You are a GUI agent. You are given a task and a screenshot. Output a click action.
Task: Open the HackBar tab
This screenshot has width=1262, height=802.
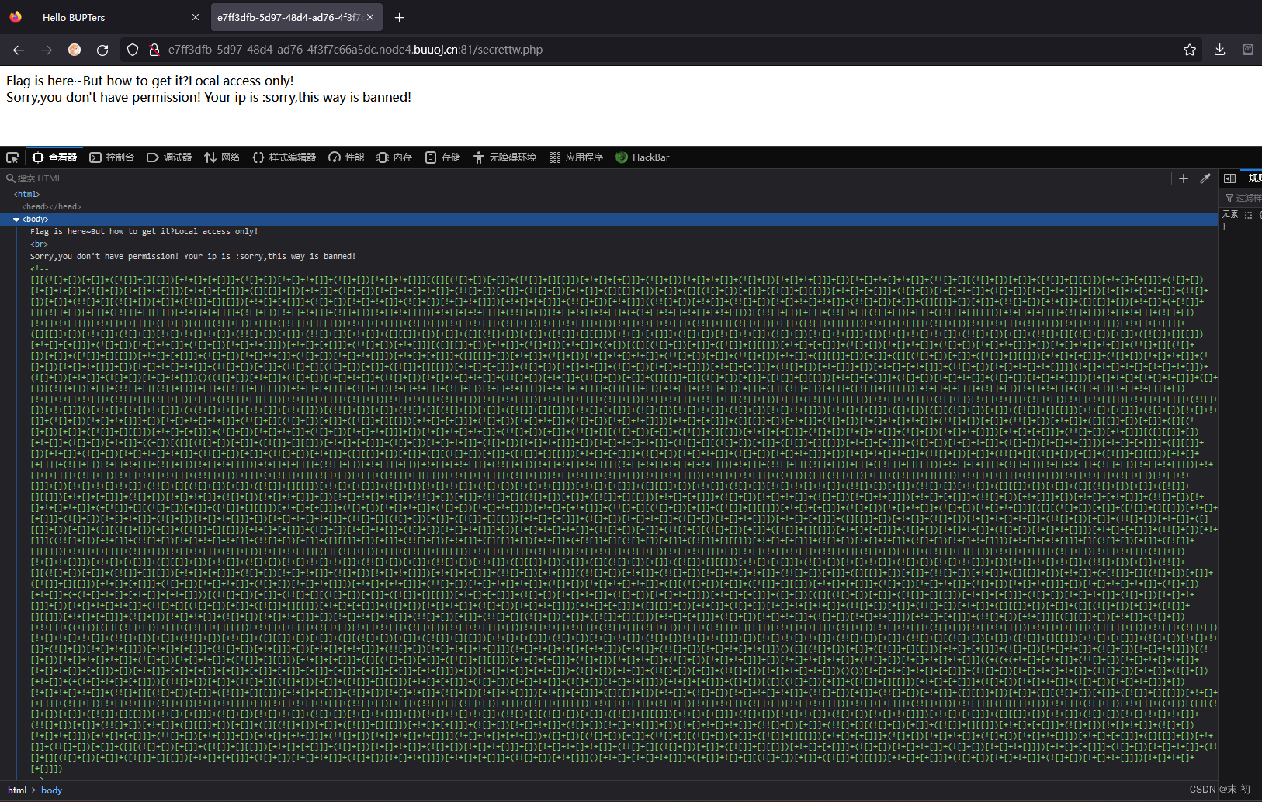tap(643, 157)
